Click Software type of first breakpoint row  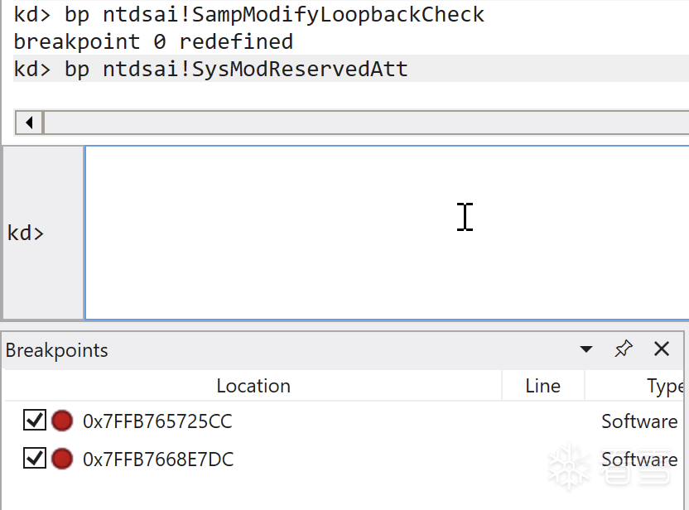(x=639, y=421)
